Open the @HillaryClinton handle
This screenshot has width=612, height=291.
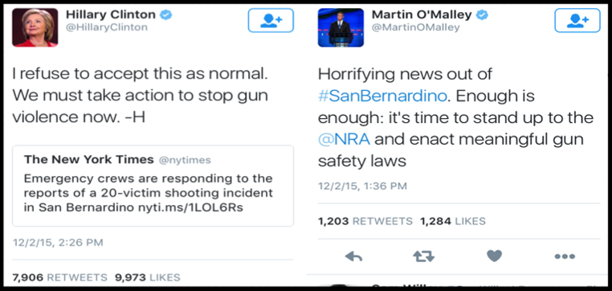click(x=107, y=27)
